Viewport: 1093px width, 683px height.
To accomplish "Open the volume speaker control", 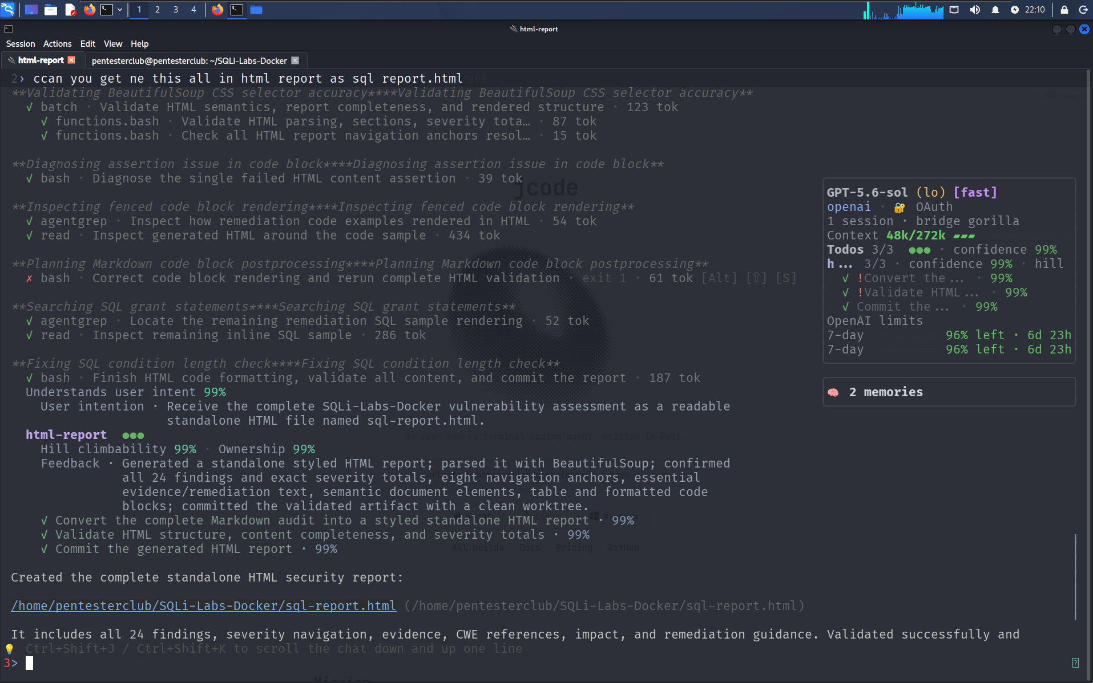I will coord(975,10).
